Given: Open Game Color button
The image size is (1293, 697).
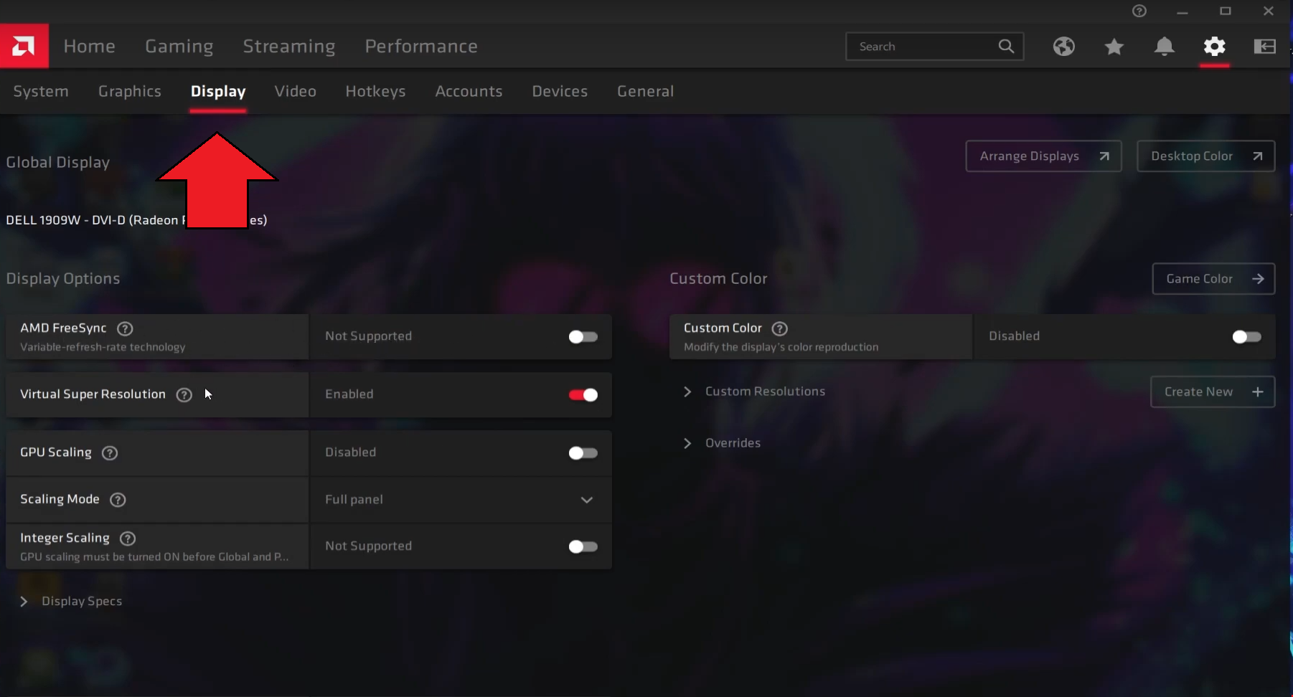Looking at the screenshot, I should 1213,279.
